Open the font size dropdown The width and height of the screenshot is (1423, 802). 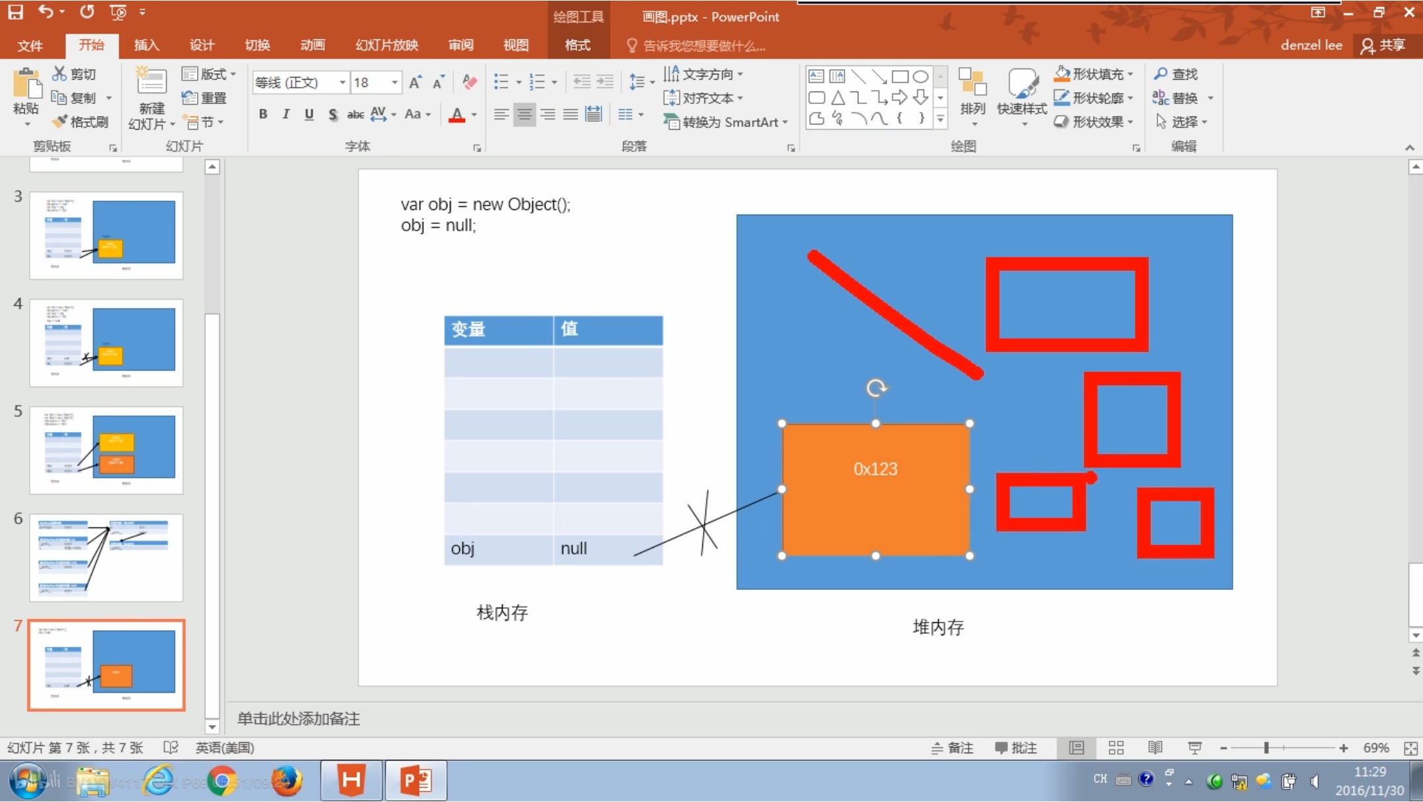coord(395,82)
